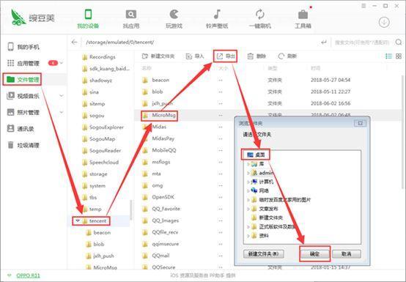Viewport: 406px width, 282px height.
Task: Open the 铃声壁纸 tab
Action: [217, 18]
